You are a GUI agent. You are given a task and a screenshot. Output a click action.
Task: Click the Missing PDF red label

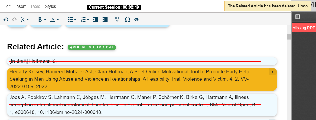click(x=304, y=28)
